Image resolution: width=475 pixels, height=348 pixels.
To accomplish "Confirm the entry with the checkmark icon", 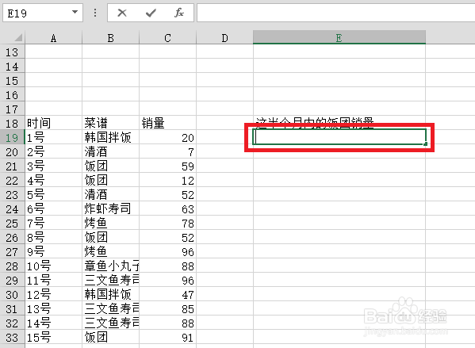I will 151,13.
